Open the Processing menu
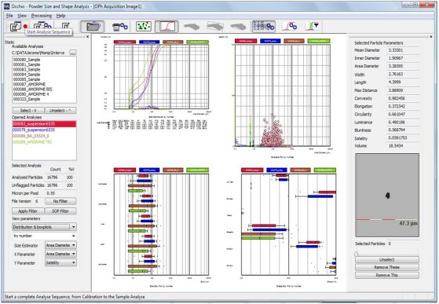This screenshot has width=439, height=304. click(42, 16)
